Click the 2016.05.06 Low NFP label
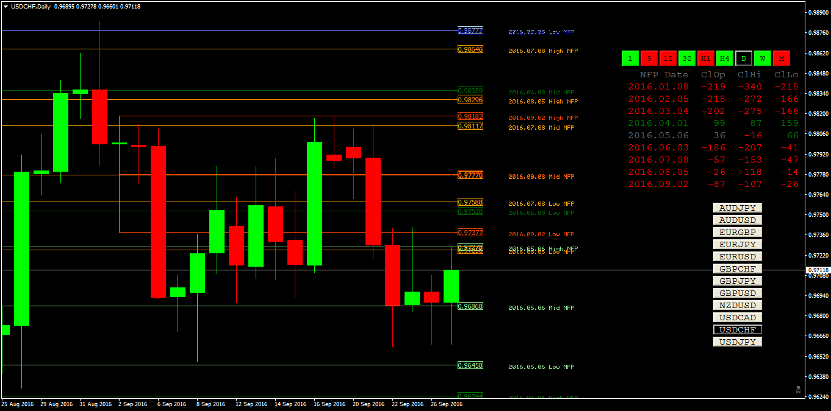 (542, 366)
